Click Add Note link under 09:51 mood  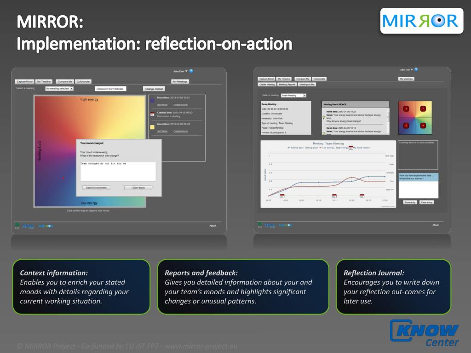tap(162, 105)
